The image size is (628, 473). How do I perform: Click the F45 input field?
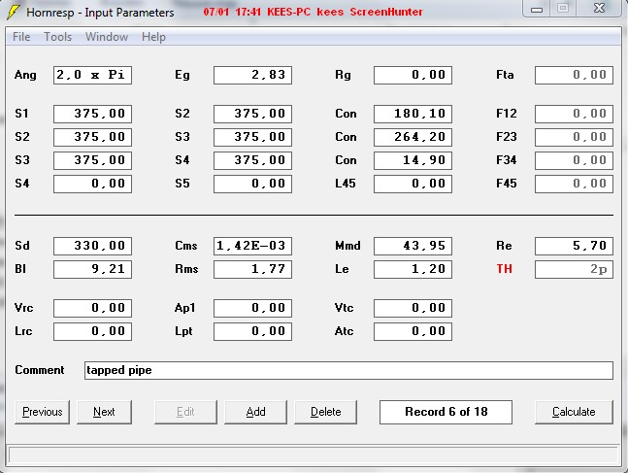pyautogui.click(x=574, y=184)
